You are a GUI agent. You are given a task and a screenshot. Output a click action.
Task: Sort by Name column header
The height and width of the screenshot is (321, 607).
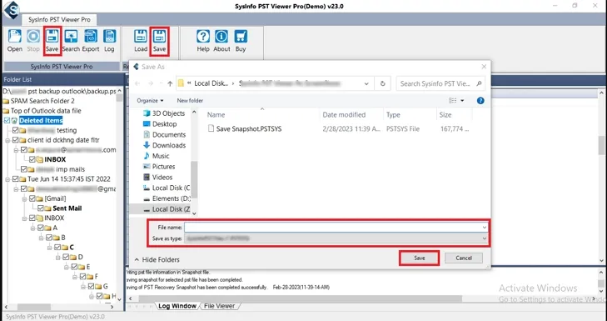tap(216, 115)
